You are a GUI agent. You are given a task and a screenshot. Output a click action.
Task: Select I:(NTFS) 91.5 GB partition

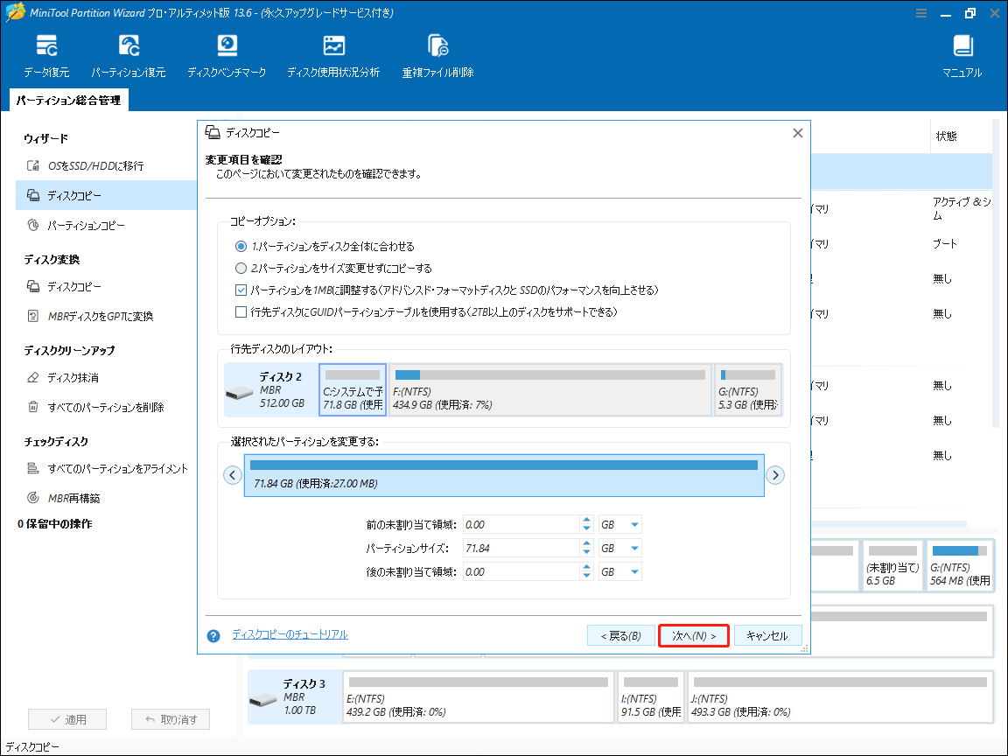(651, 696)
